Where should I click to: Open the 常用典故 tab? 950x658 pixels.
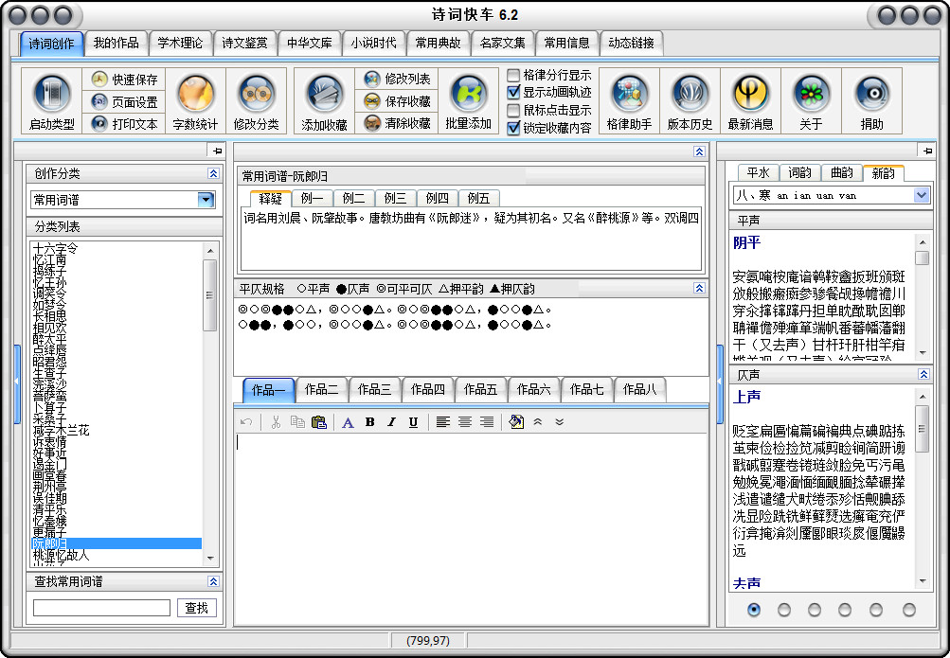click(438, 43)
